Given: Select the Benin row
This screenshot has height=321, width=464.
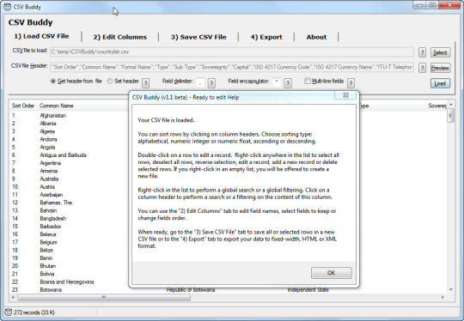Looking at the screenshot, I should (x=46, y=258).
